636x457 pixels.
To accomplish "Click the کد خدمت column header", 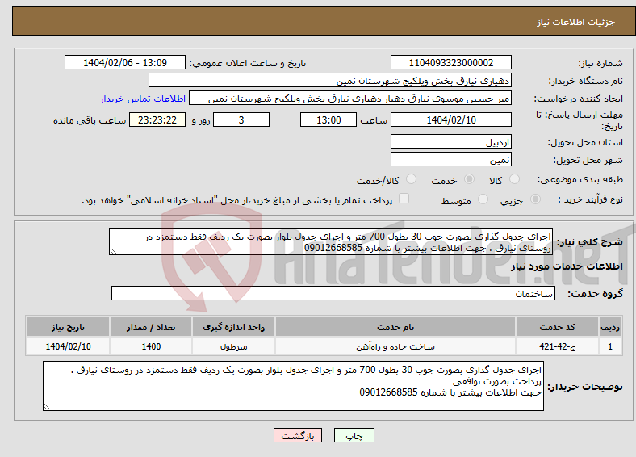I will tap(558, 327).
